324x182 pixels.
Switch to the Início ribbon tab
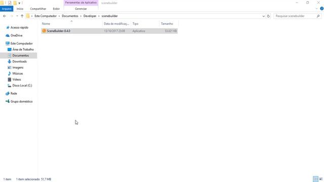pyautogui.click(x=20, y=9)
